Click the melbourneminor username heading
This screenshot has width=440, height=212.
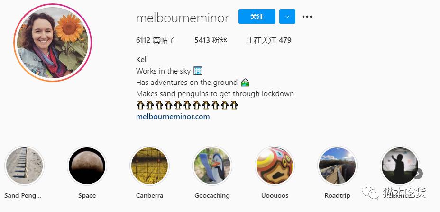click(x=183, y=18)
